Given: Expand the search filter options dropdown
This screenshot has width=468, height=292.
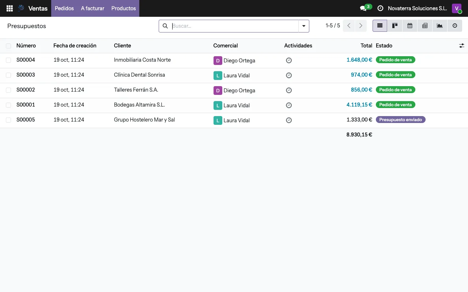Looking at the screenshot, I should 304,26.
